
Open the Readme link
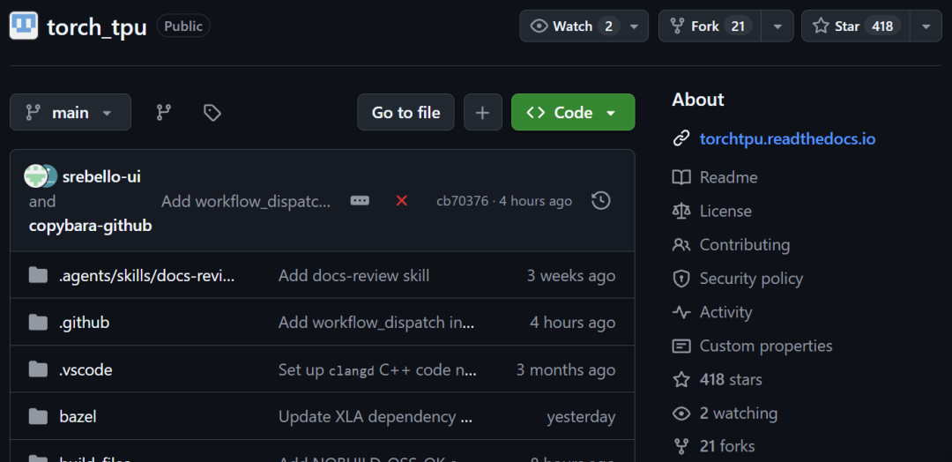(x=729, y=177)
